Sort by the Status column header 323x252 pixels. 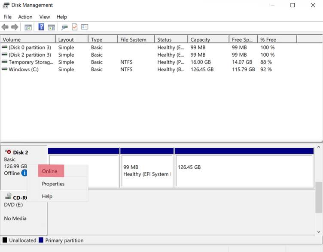171,39
